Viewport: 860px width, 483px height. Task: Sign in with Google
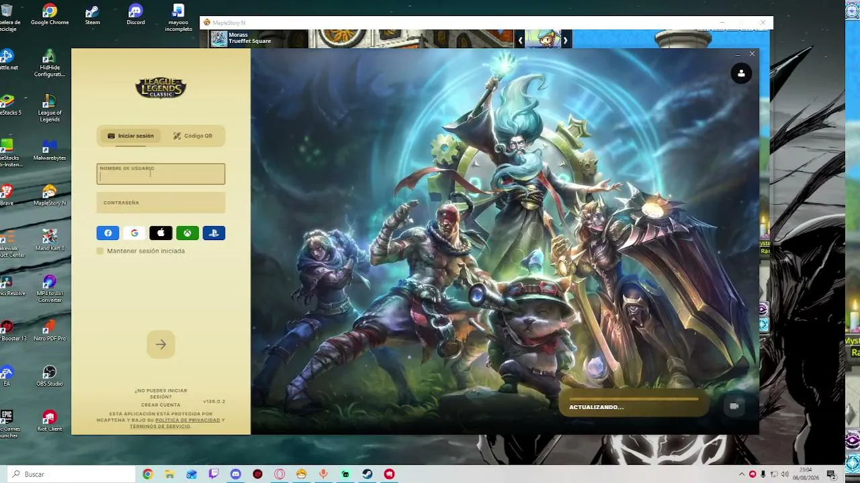coord(134,233)
